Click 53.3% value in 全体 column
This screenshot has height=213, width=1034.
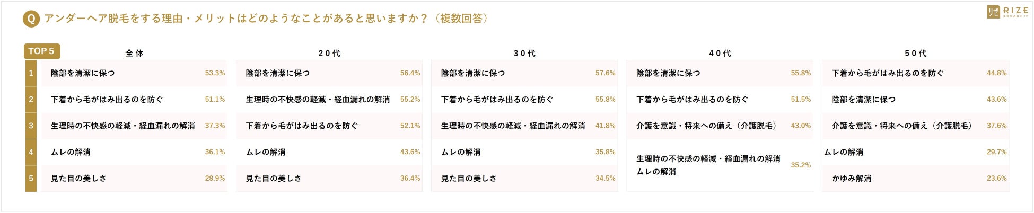tap(215, 73)
